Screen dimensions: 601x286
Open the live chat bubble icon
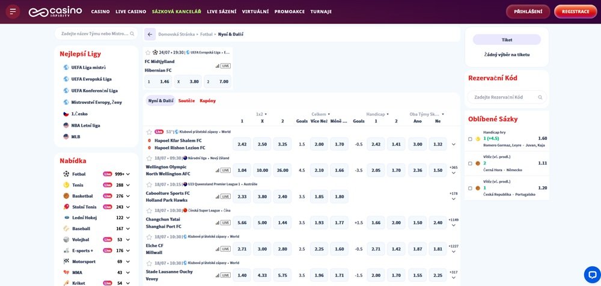(591, 273)
